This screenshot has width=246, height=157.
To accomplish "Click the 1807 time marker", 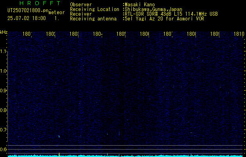I will point(168,34).
